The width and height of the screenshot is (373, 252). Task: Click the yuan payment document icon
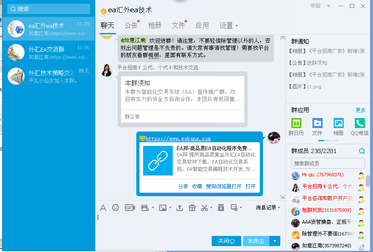(x=221, y=208)
